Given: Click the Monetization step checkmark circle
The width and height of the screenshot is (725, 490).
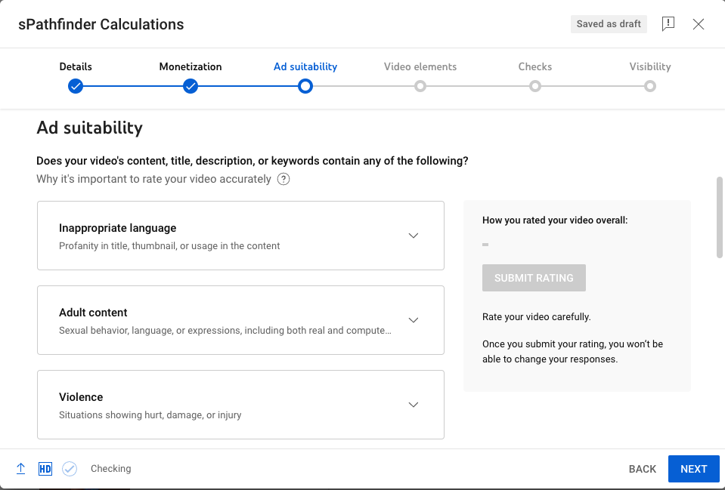Looking at the screenshot, I should click(191, 86).
